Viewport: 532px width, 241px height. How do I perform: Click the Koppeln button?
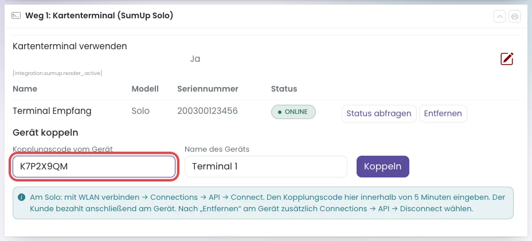(x=383, y=167)
